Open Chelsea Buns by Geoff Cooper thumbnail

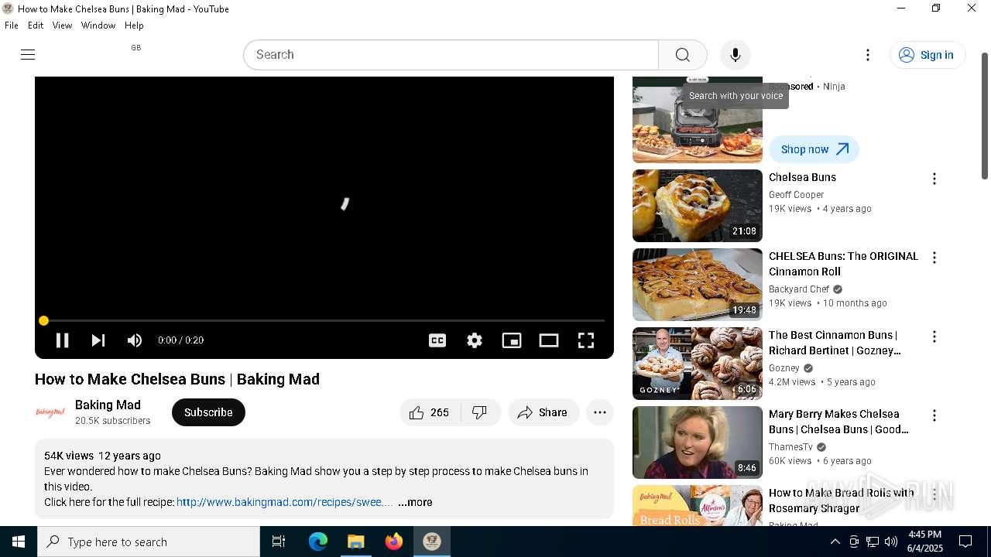pos(698,206)
